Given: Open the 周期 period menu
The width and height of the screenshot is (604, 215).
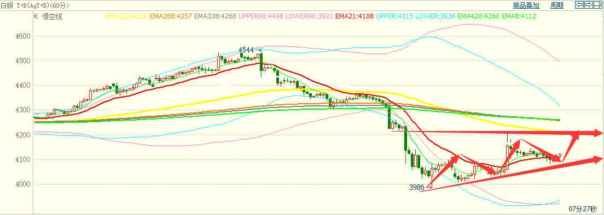Looking at the screenshot, I should pos(556,5).
